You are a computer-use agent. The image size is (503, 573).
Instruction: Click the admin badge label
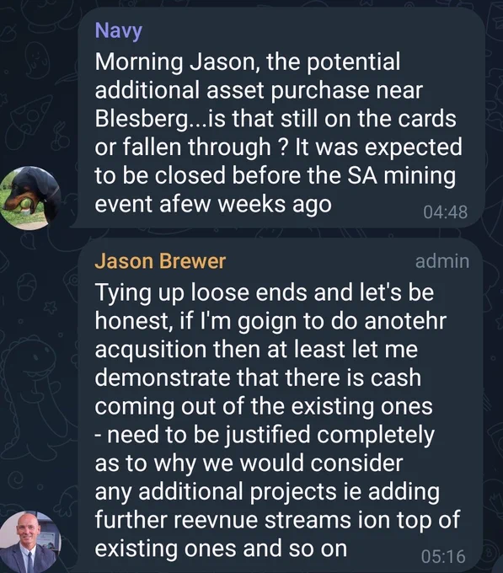[x=442, y=262]
